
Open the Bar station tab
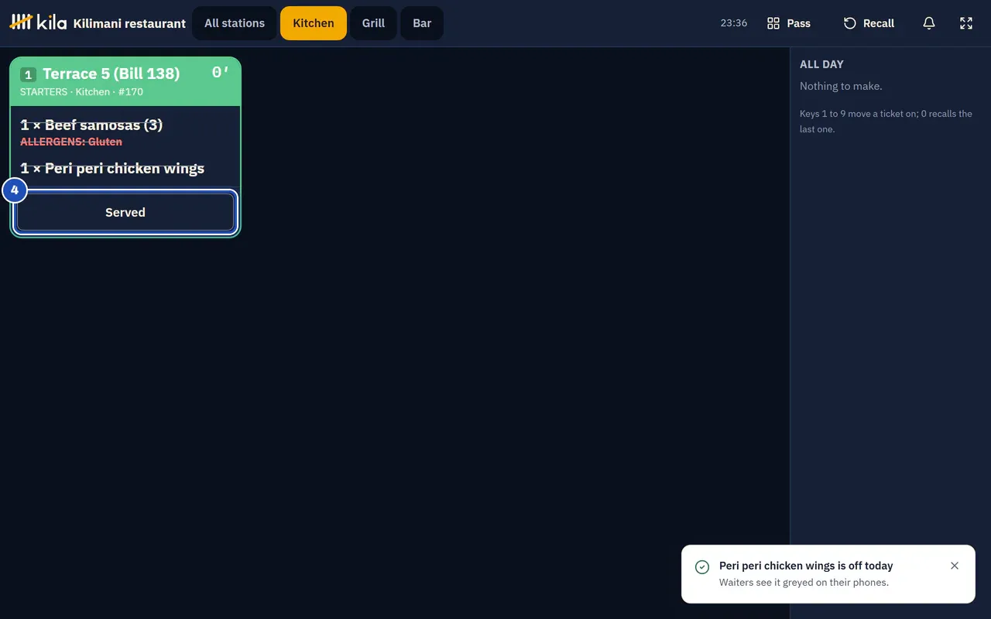point(422,23)
